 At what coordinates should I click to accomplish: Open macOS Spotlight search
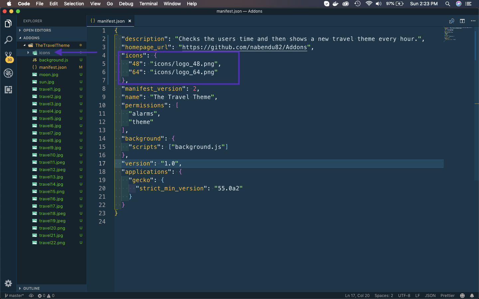(x=448, y=4)
